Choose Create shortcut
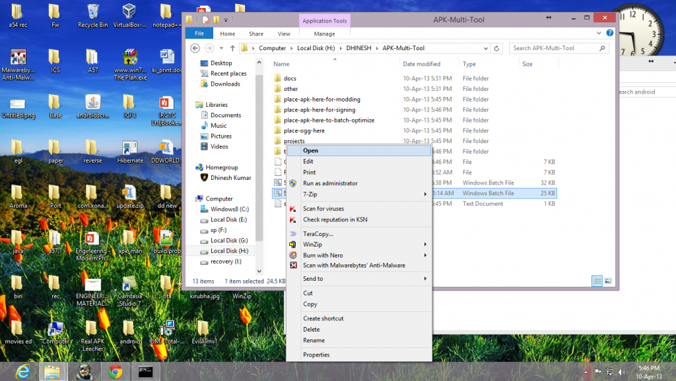The image size is (676, 381). point(359,318)
